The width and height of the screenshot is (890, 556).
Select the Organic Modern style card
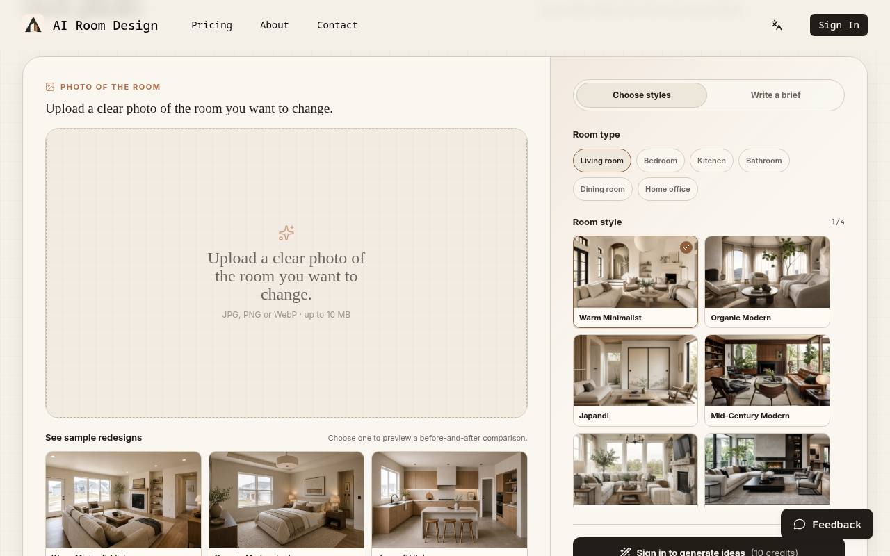pos(767,281)
